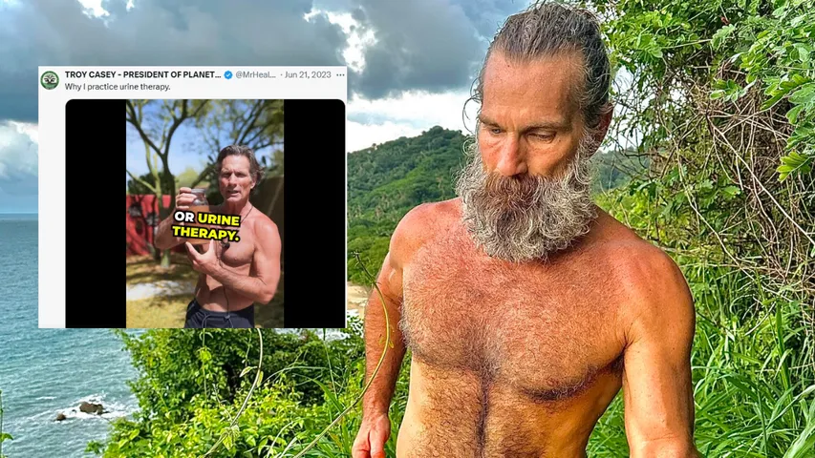The image size is (815, 458).
Task: Click the yellow 'OR URINE THERAPY.' caption overlay
Action: [x=206, y=226]
